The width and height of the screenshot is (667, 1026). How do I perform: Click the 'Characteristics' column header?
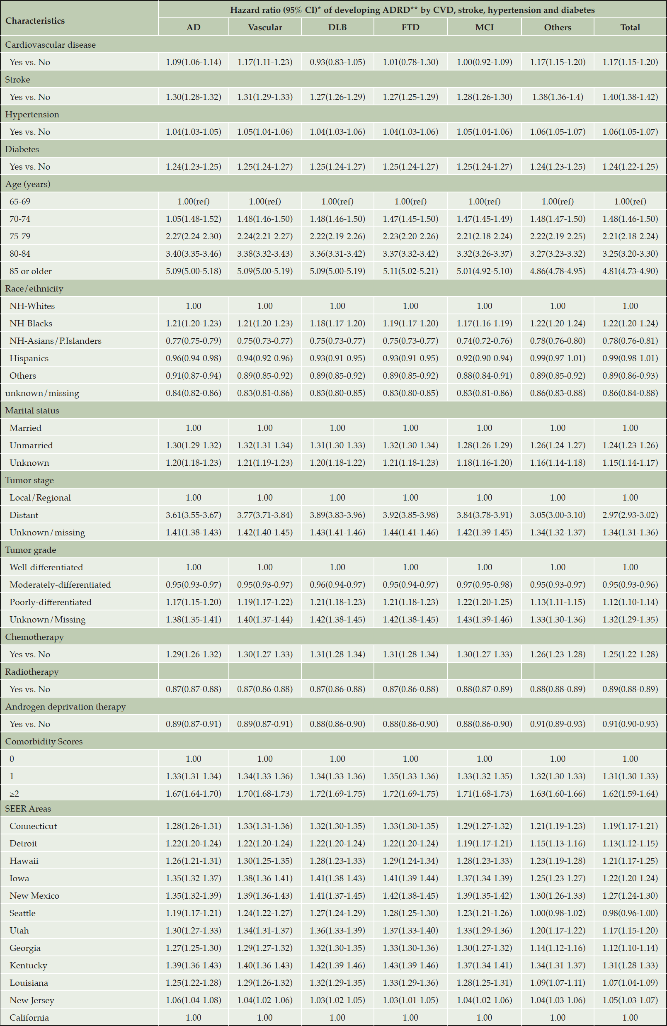(35, 21)
